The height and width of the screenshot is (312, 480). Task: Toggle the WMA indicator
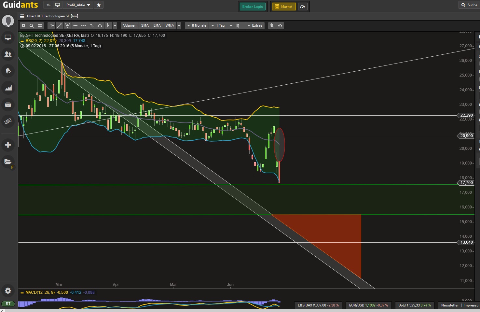(x=170, y=25)
